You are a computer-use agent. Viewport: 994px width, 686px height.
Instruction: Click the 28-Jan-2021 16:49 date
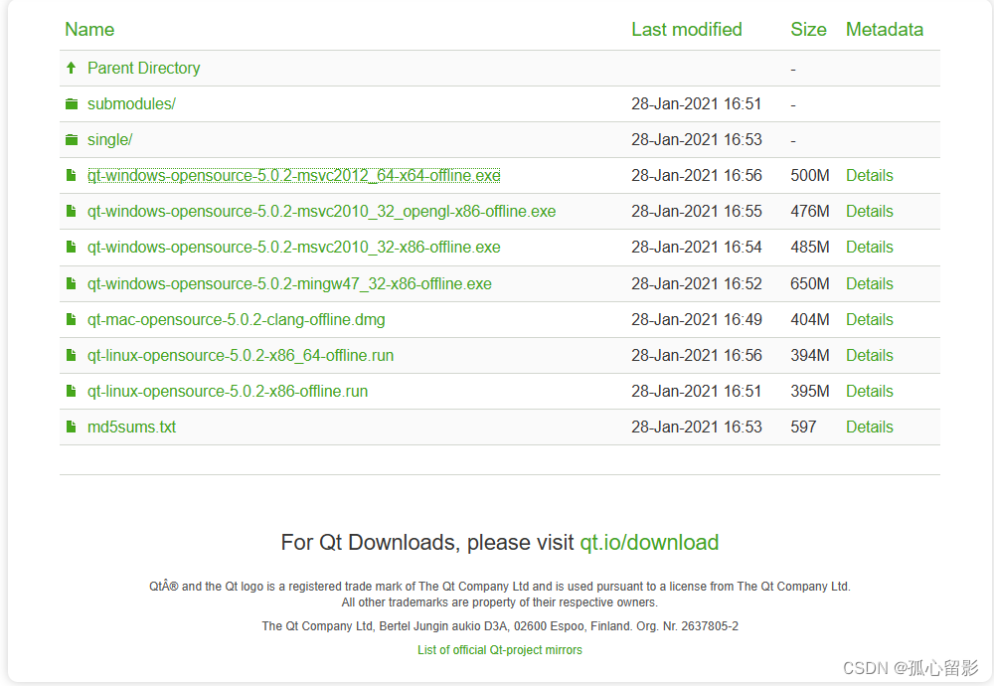click(x=697, y=319)
